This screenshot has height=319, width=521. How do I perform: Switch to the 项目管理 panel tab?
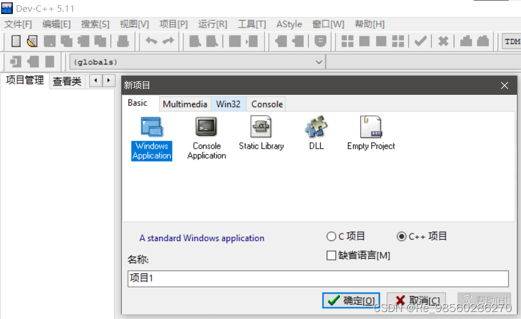tap(25, 80)
